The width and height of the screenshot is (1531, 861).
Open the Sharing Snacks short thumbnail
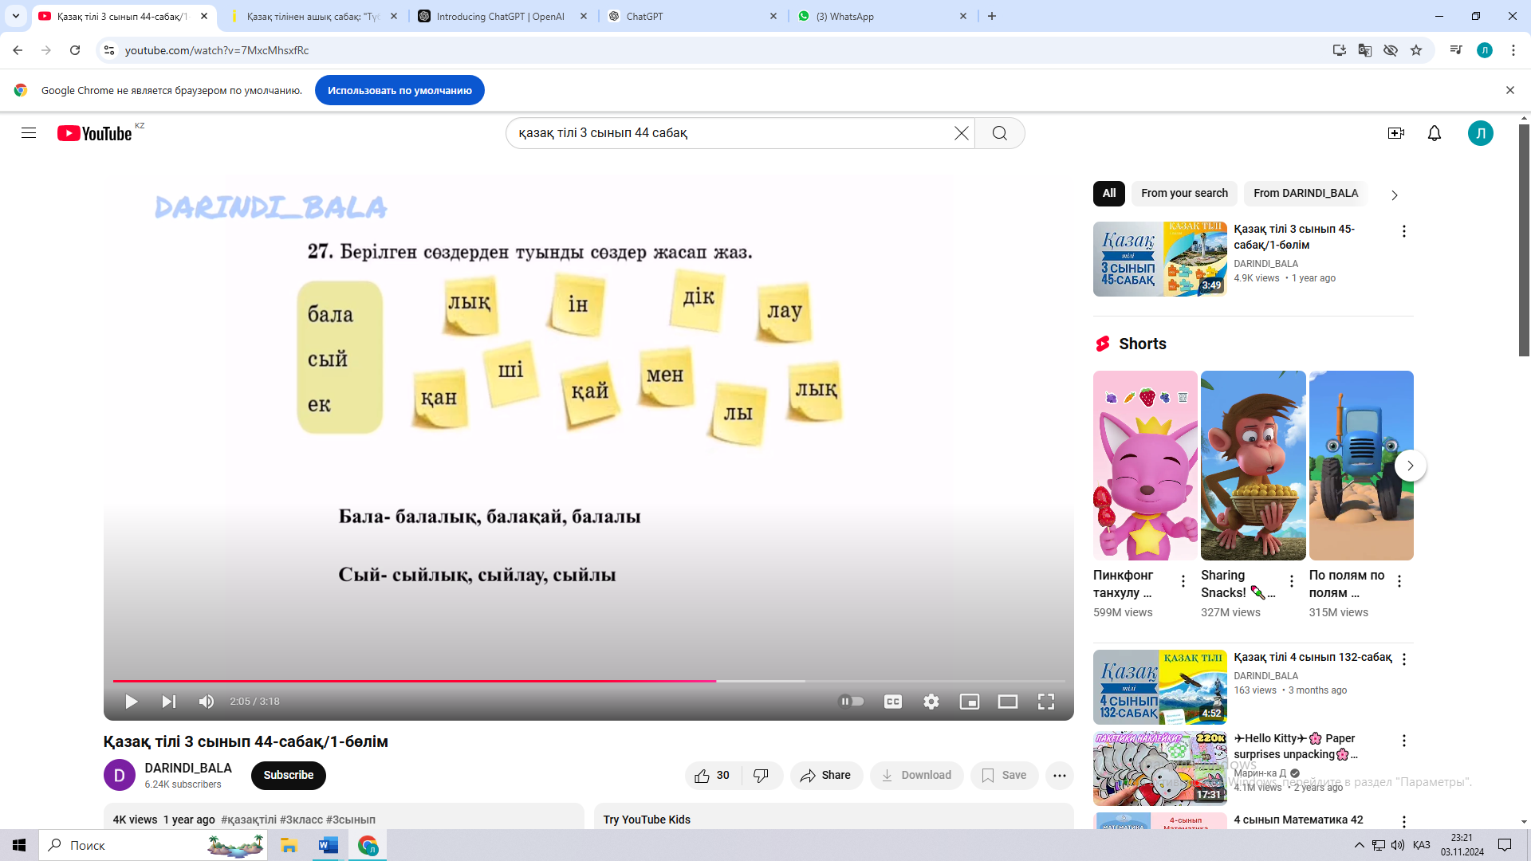click(x=1253, y=466)
